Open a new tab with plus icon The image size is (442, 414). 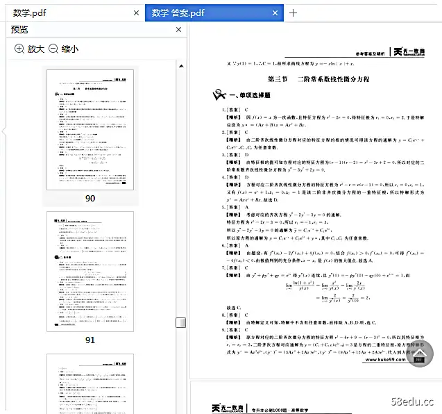[x=293, y=13]
